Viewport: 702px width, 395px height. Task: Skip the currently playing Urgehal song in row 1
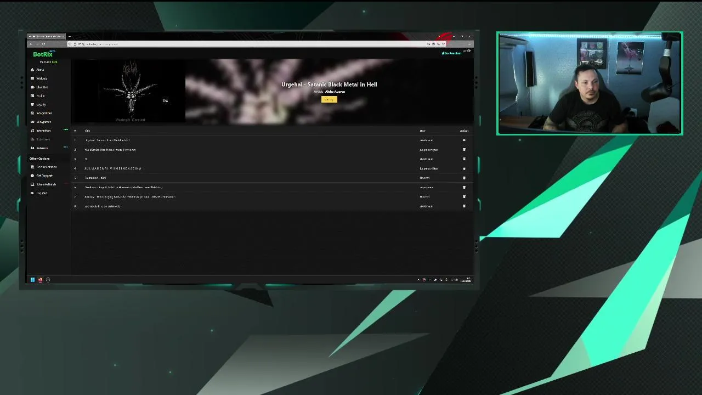(x=464, y=140)
